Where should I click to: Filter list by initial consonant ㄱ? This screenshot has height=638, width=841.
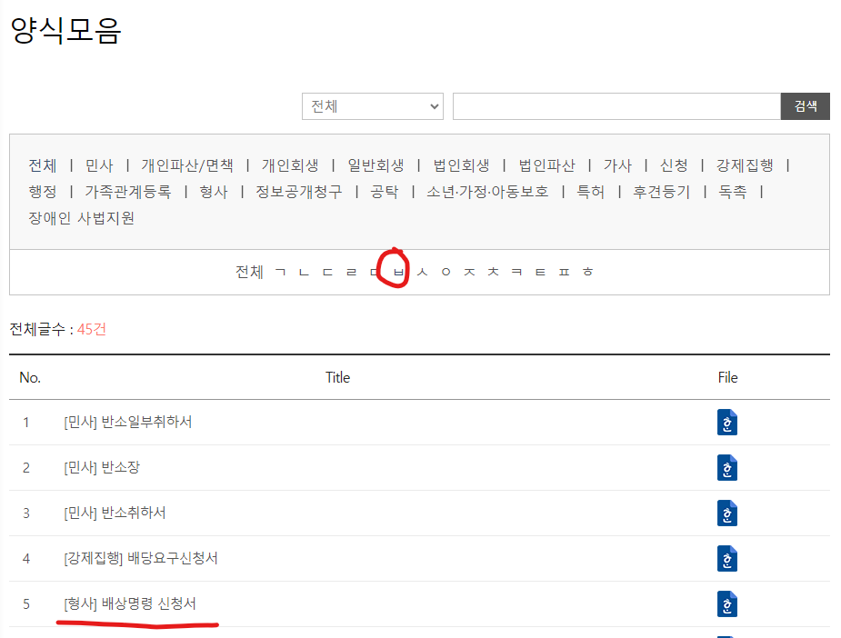(279, 272)
